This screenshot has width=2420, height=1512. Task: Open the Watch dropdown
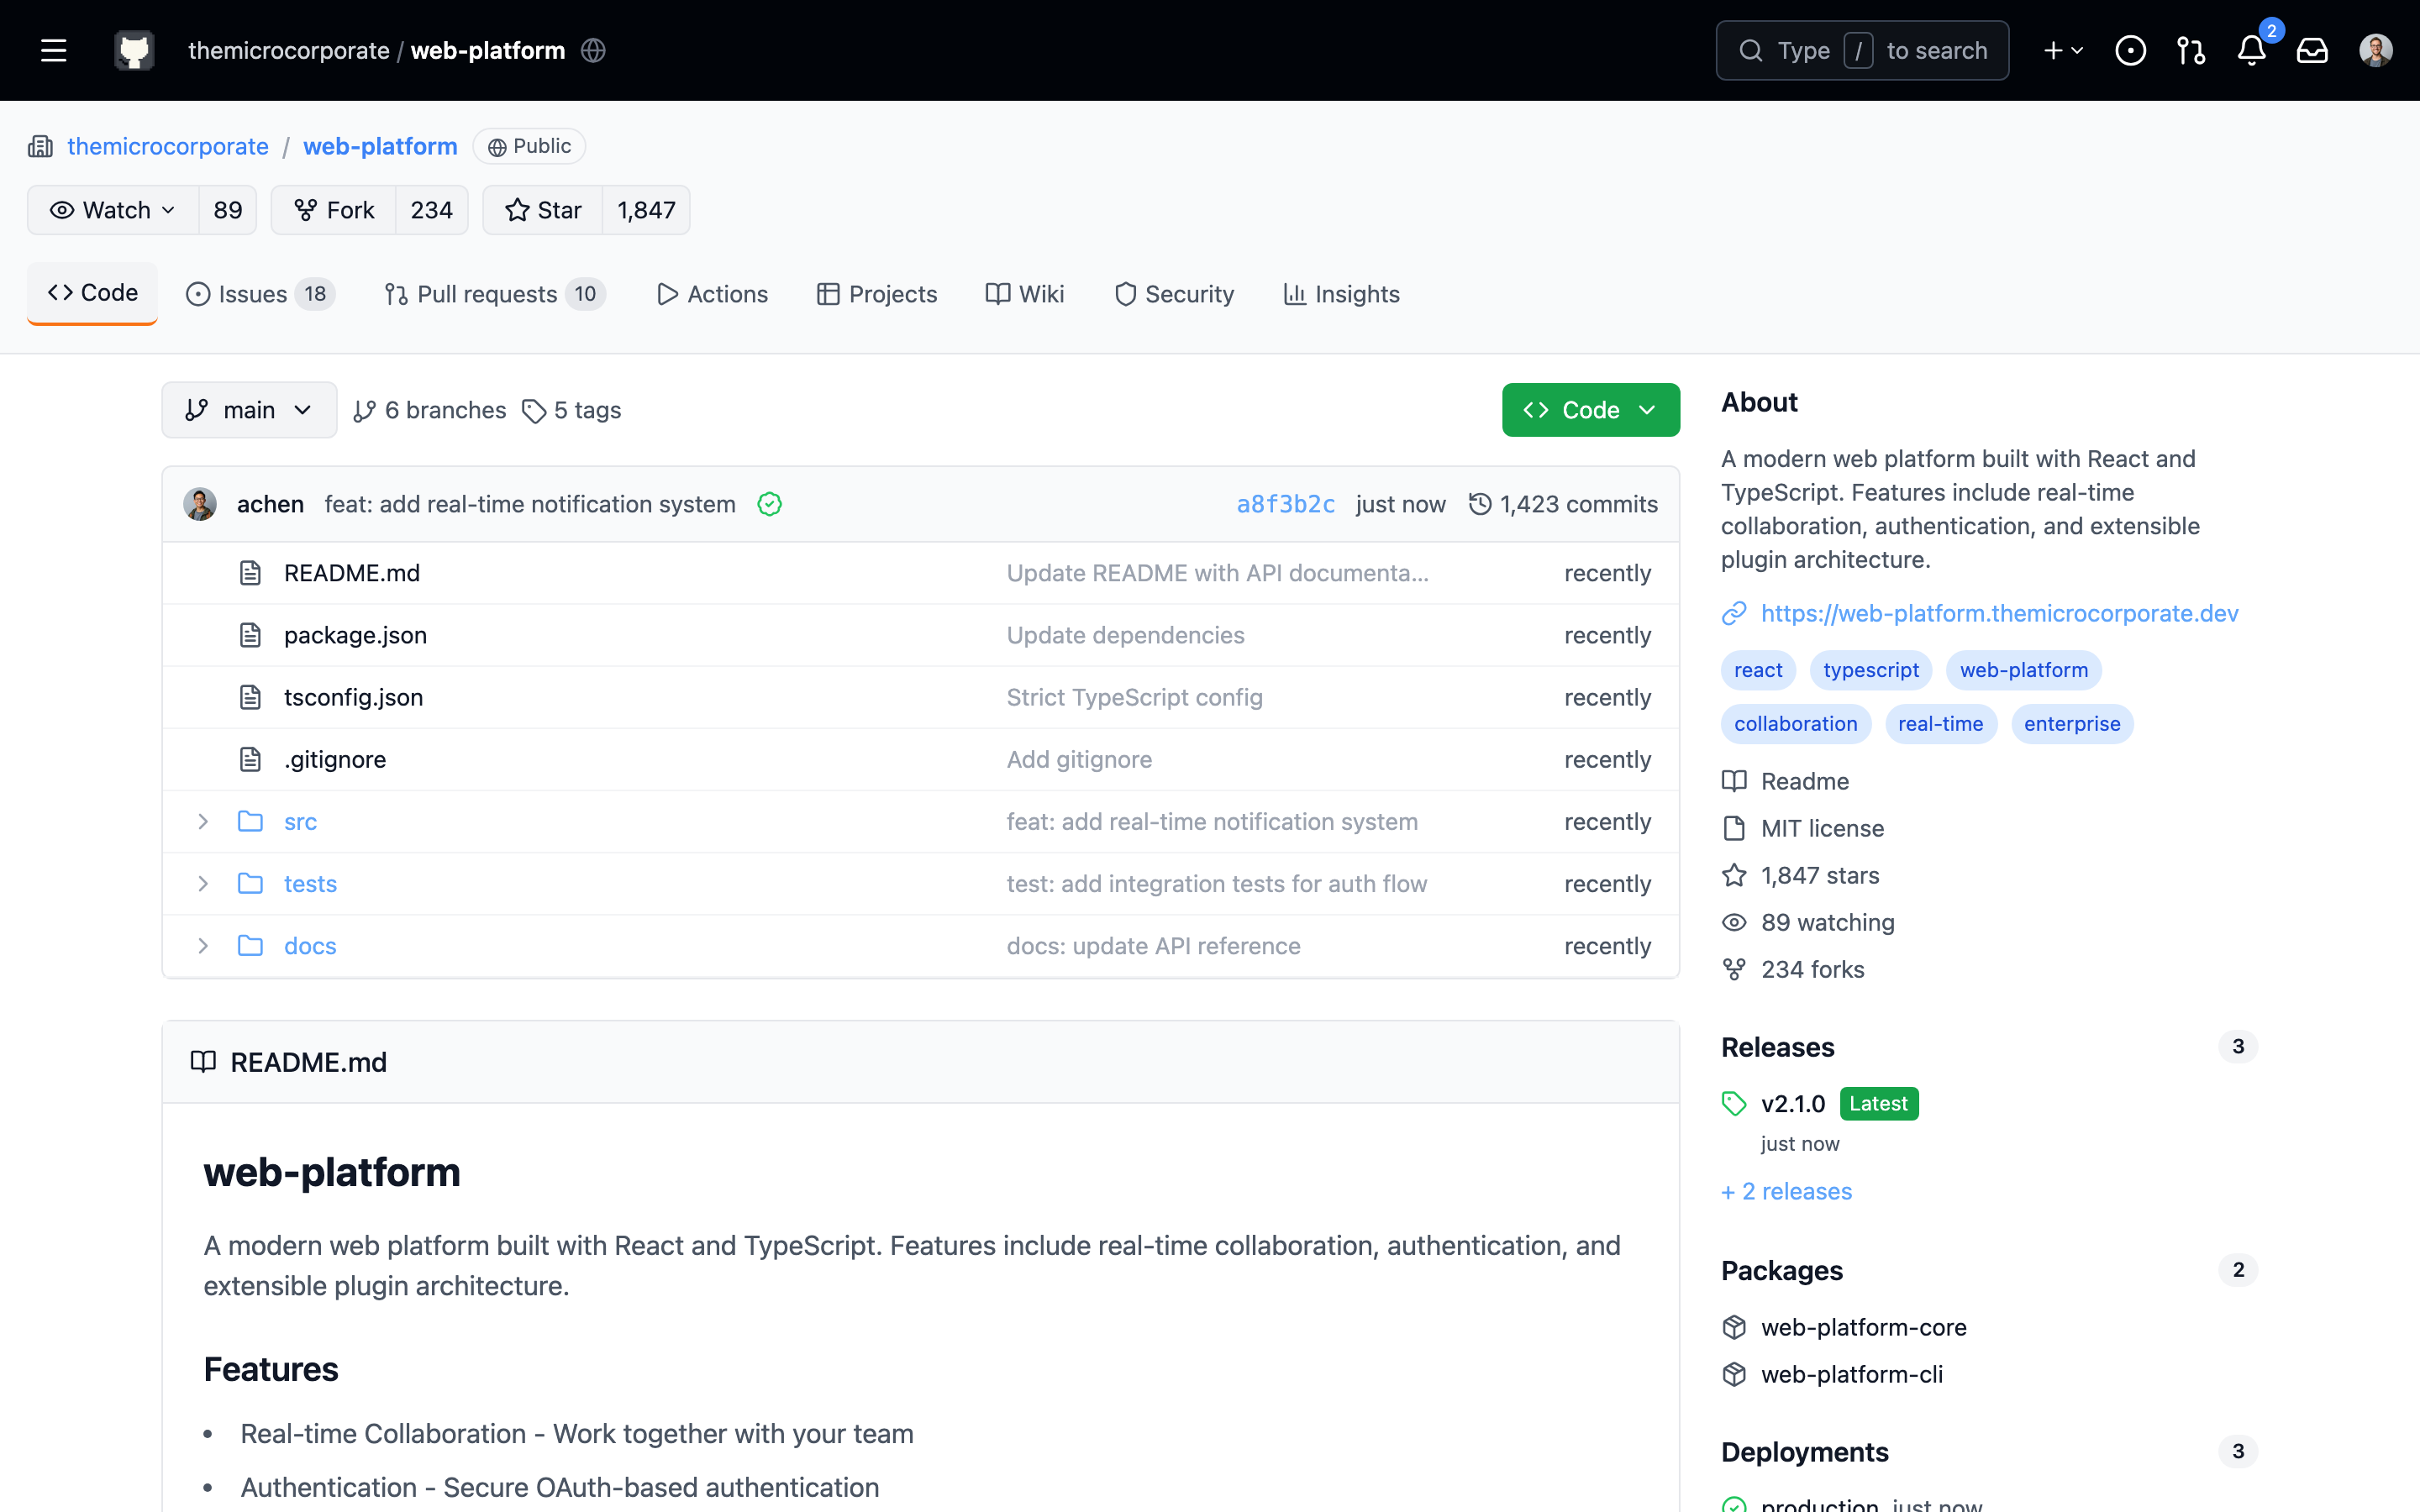pos(113,210)
